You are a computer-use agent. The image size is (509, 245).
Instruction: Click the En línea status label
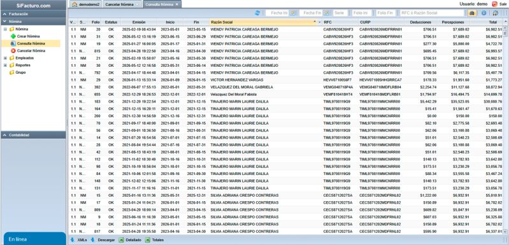point(18,239)
